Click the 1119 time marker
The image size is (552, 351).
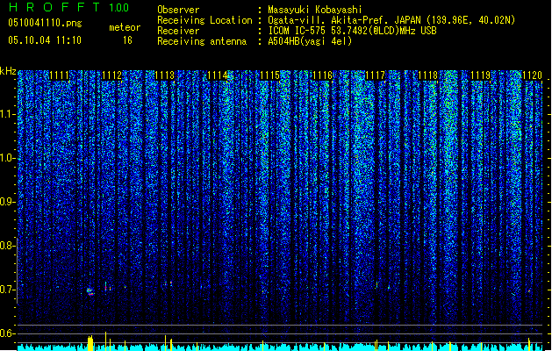(481, 75)
